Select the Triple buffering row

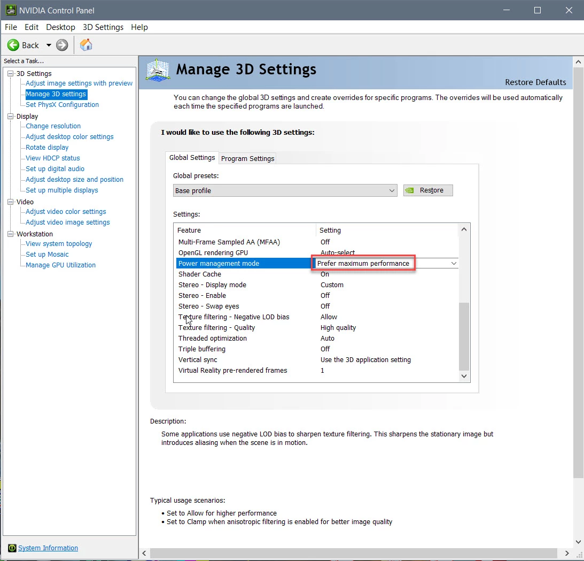[x=317, y=349]
